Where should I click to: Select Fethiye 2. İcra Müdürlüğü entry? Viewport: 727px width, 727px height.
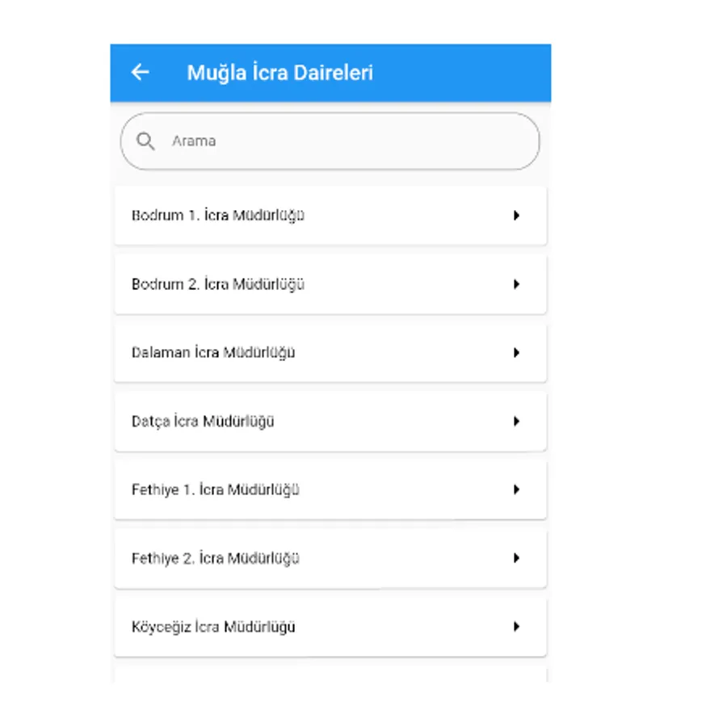[216, 558]
